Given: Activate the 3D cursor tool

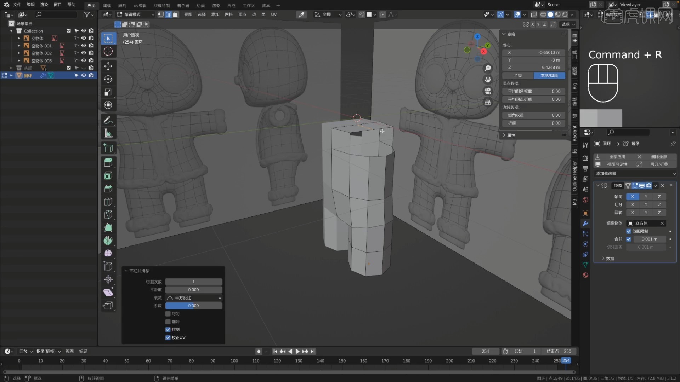Looking at the screenshot, I should coord(108,51).
